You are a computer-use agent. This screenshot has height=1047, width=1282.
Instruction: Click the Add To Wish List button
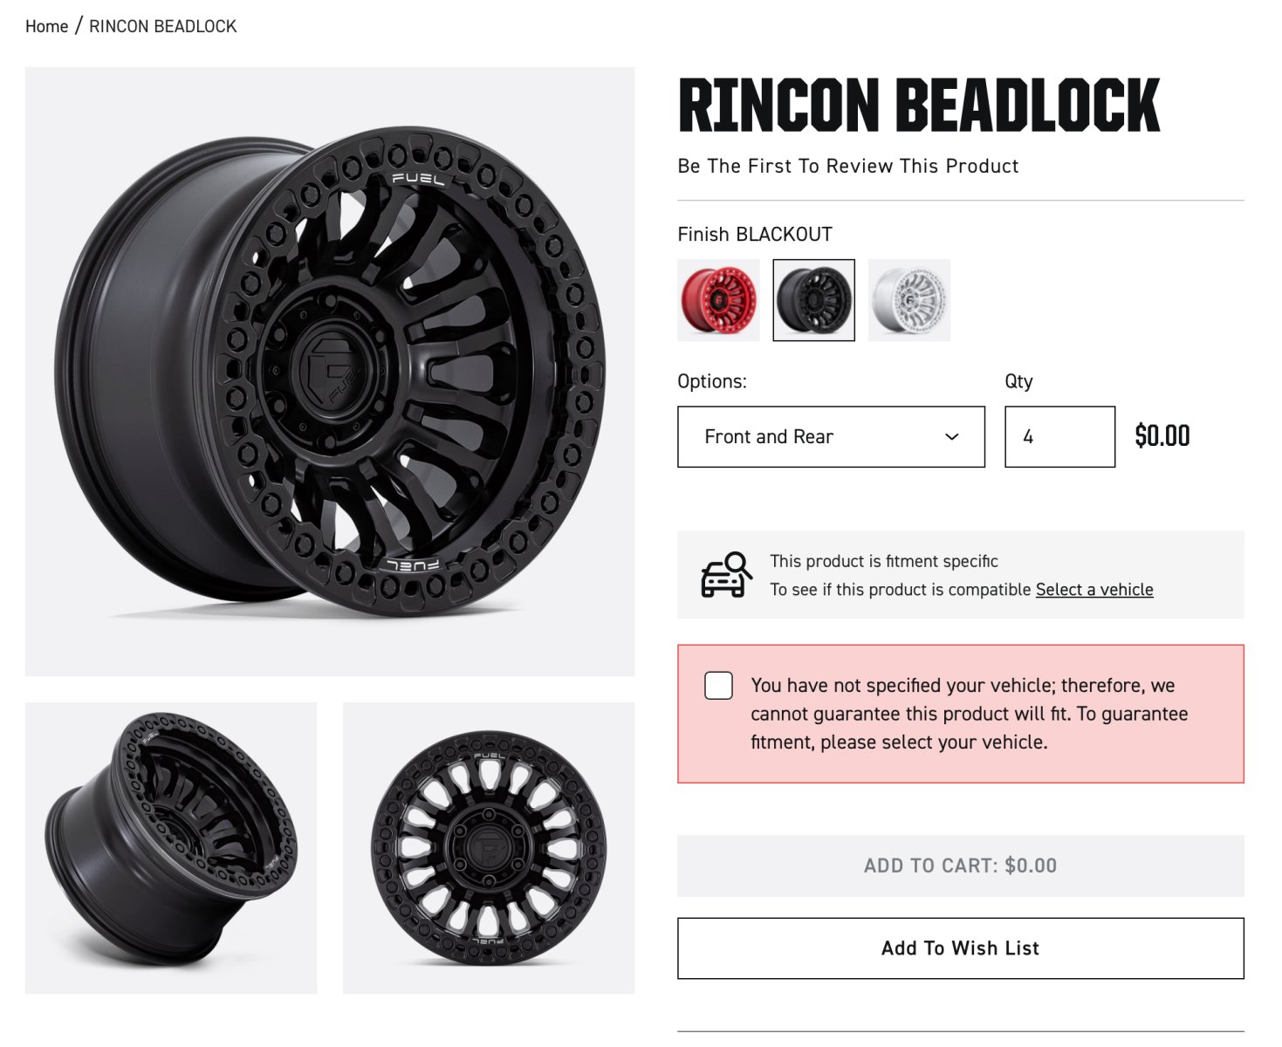pyautogui.click(x=960, y=948)
